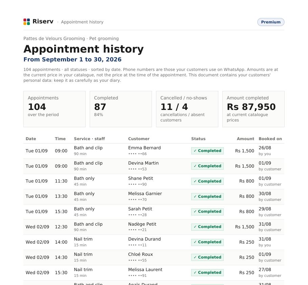Screen dimensions: 308x285
Task: Click Rs 800 amount in Shane Petit row
Action: pos(247,181)
